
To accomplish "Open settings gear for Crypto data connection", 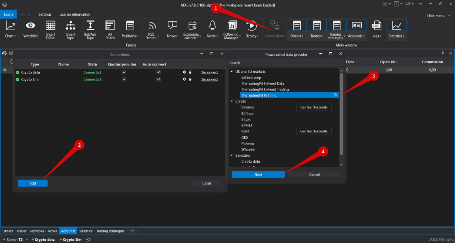I will 184,72.
